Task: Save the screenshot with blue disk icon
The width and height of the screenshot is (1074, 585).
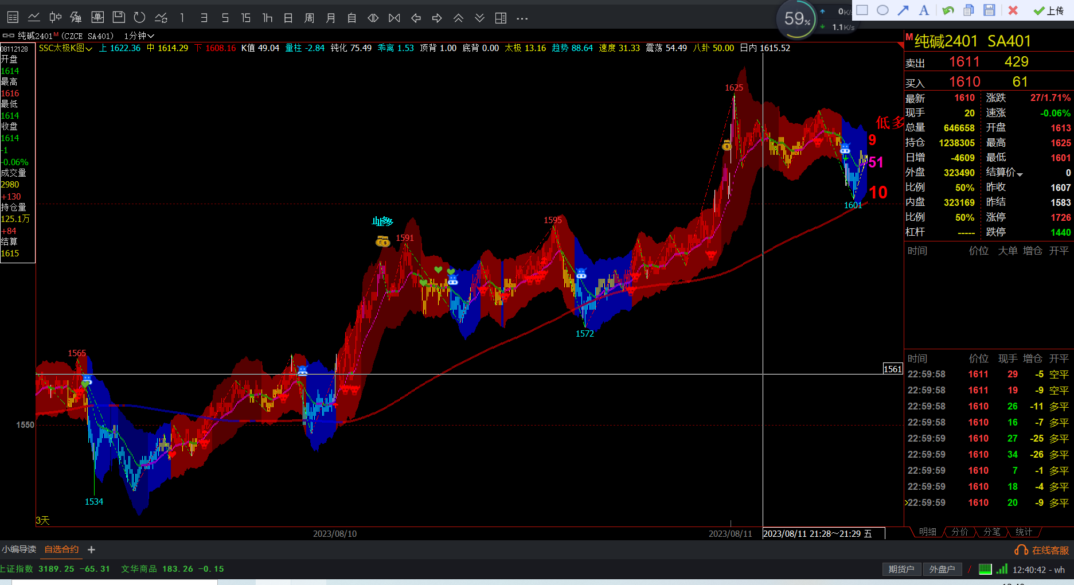Action: pos(989,10)
